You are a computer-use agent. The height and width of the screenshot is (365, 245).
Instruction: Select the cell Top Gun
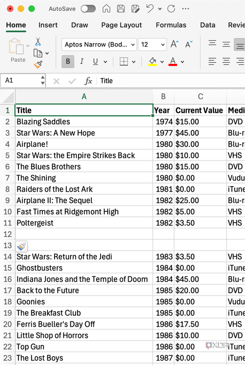84,347
